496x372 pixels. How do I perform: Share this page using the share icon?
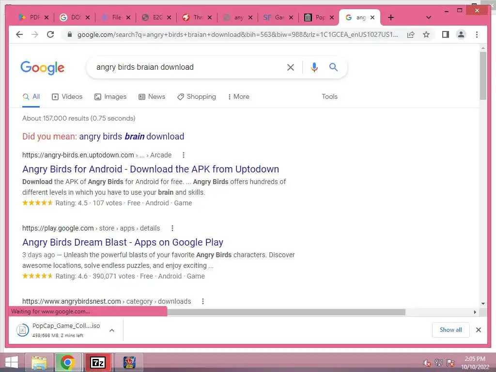coord(411,34)
